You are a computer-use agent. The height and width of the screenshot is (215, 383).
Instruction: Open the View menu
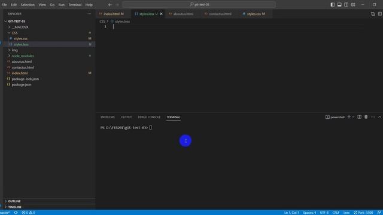click(x=42, y=5)
